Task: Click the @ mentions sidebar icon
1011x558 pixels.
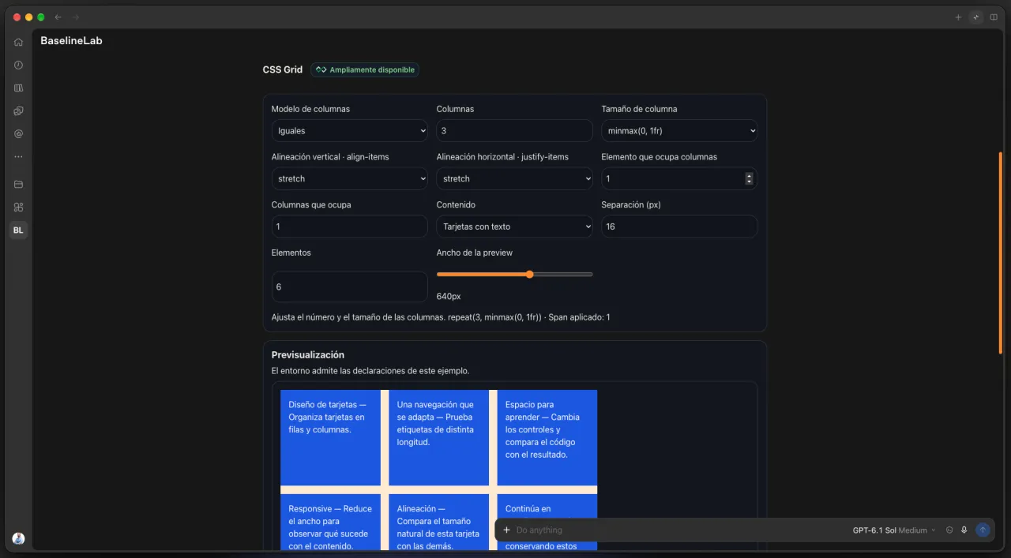Action: click(x=18, y=133)
